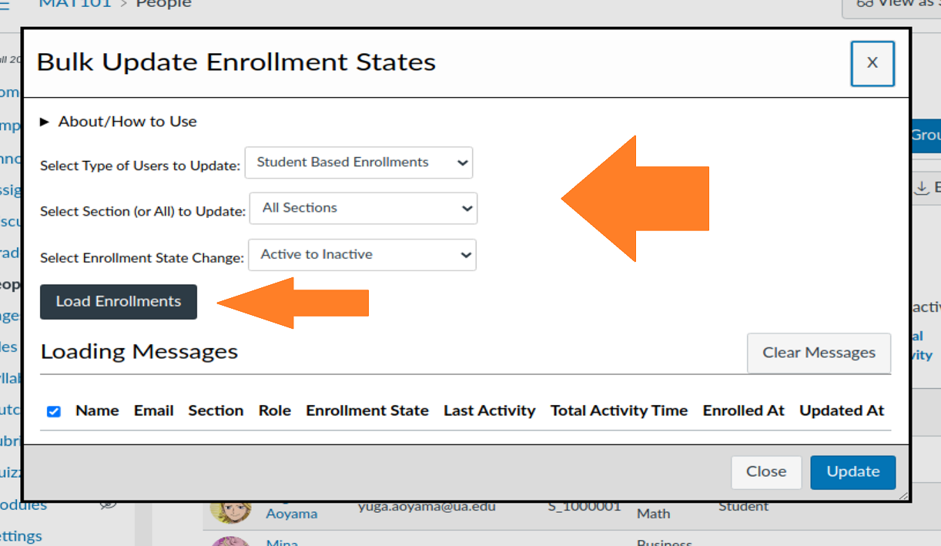Select Settings in the course navigation sidebar

click(x=21, y=535)
